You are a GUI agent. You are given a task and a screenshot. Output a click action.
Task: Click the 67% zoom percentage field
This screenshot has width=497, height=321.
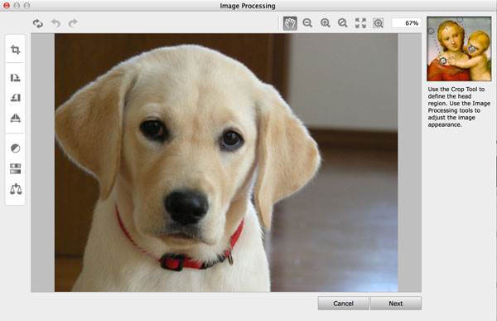407,23
